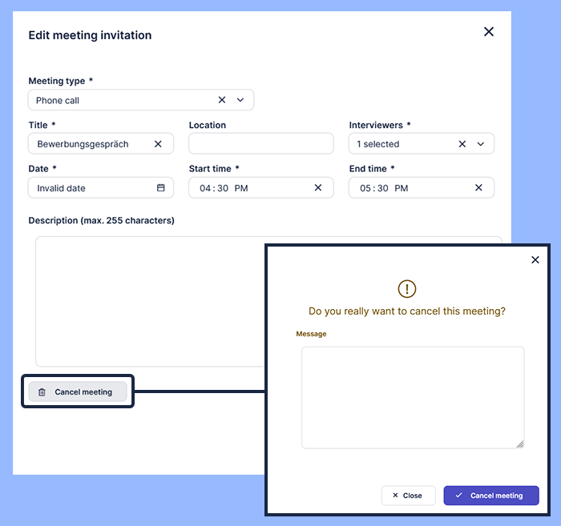This screenshot has width=561, height=526.
Task: Click inside the Message text area
Action: (412, 396)
